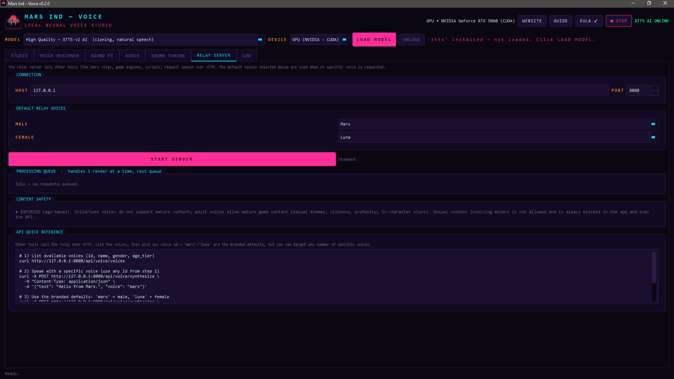Open the WEBSITE link button
674x379 pixels.
click(x=532, y=21)
